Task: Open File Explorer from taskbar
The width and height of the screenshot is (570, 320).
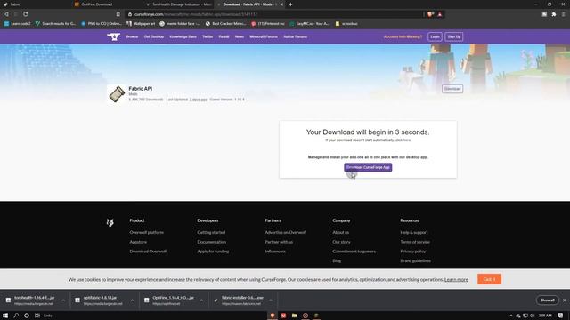Action: [x=295, y=316]
